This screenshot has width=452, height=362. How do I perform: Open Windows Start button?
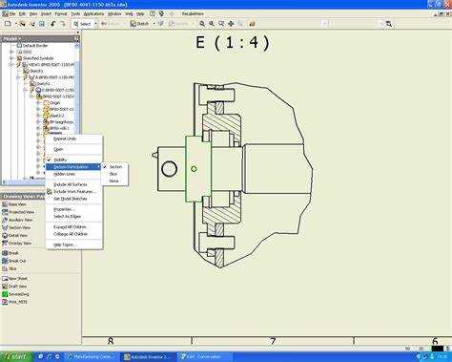(16, 356)
